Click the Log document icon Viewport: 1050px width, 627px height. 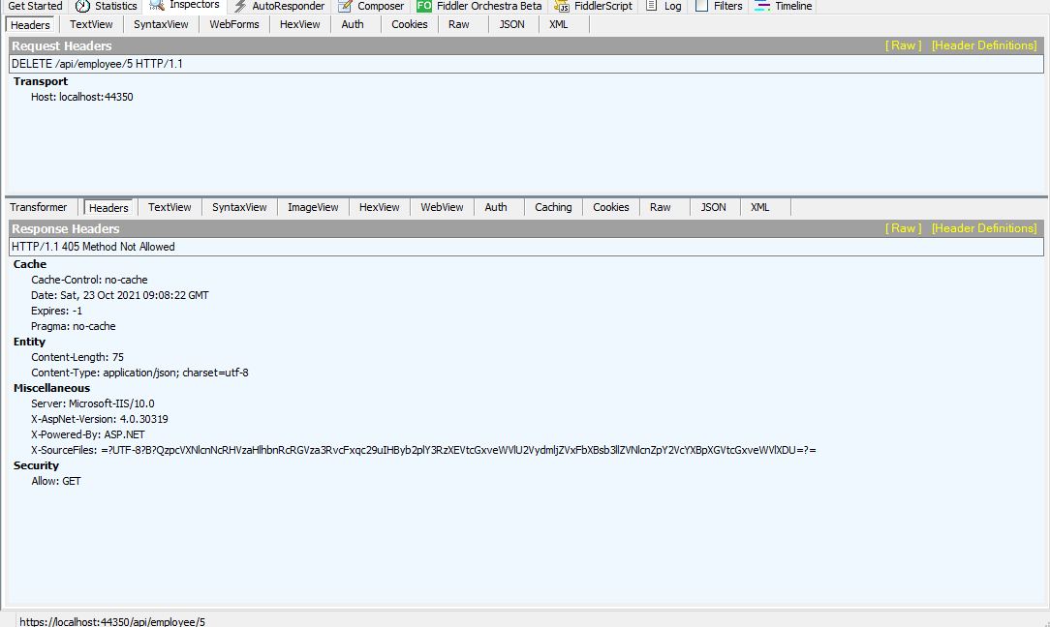(x=651, y=6)
